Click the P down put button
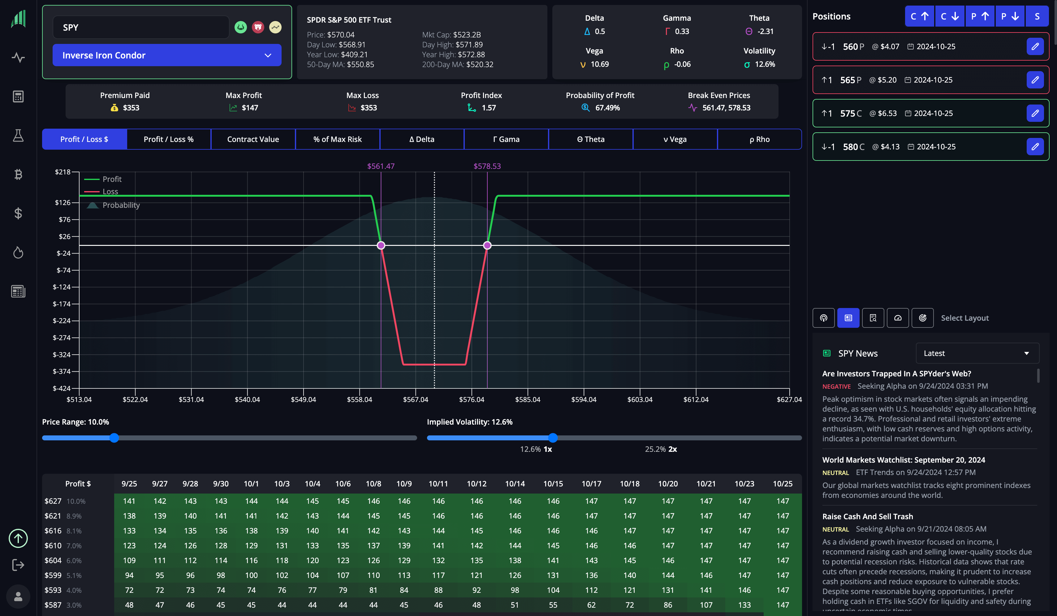 pos(1010,16)
